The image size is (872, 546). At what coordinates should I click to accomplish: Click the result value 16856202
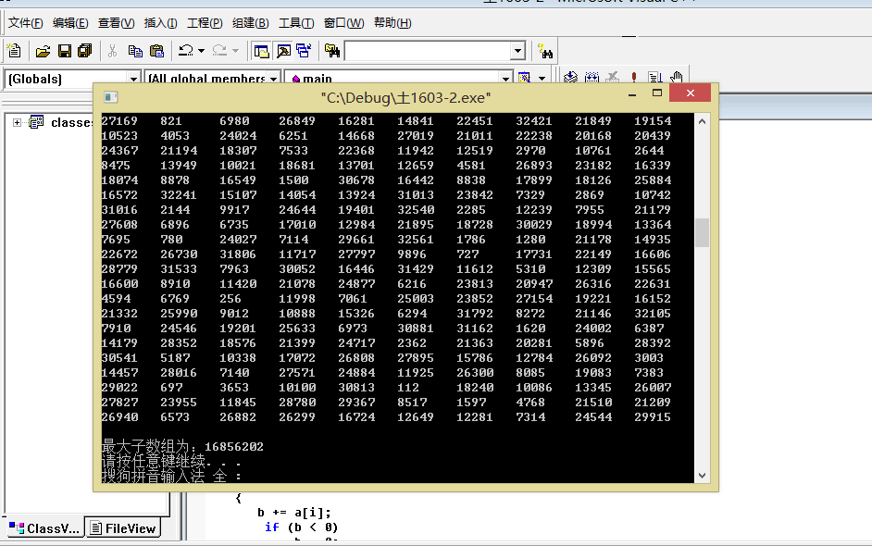point(234,446)
